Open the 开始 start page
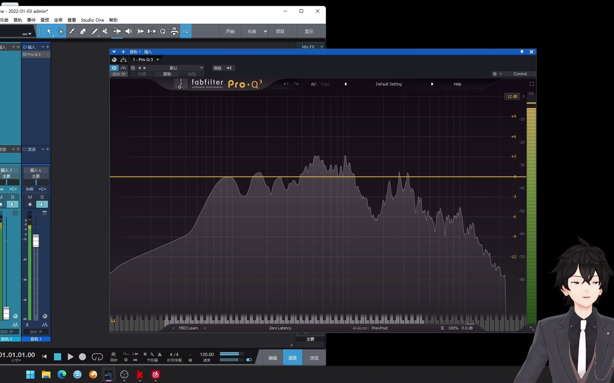Image resolution: width=614 pixels, height=383 pixels. pyautogui.click(x=230, y=31)
